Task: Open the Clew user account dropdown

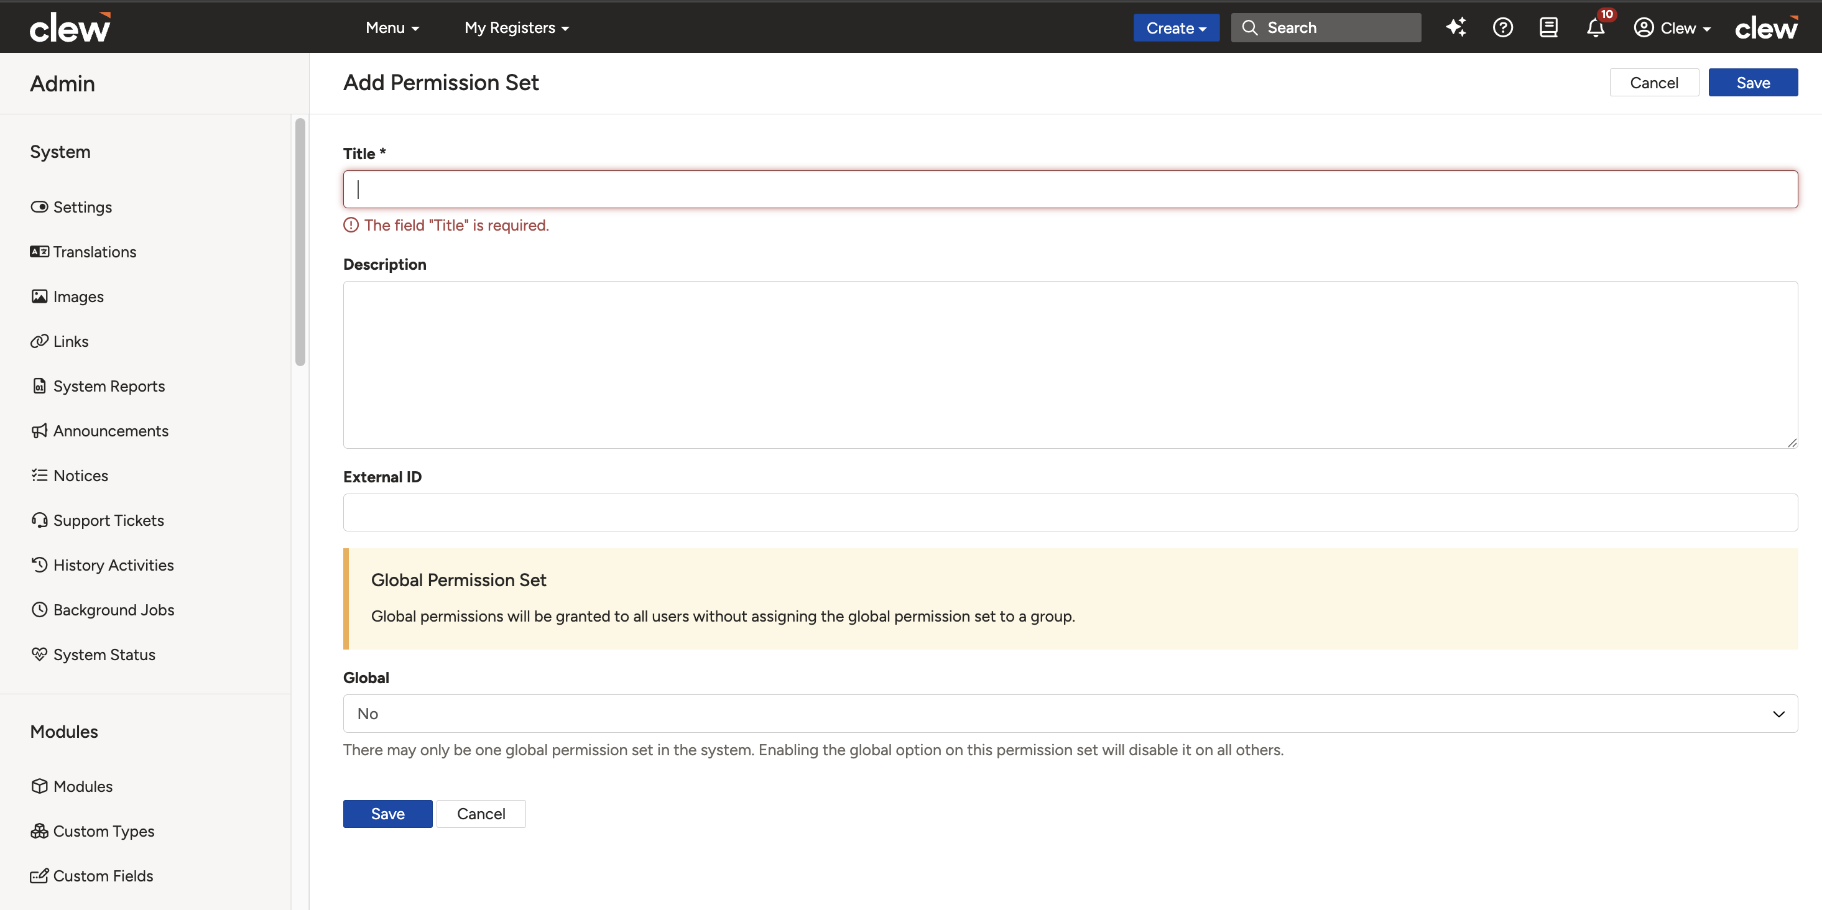Action: (x=1673, y=27)
